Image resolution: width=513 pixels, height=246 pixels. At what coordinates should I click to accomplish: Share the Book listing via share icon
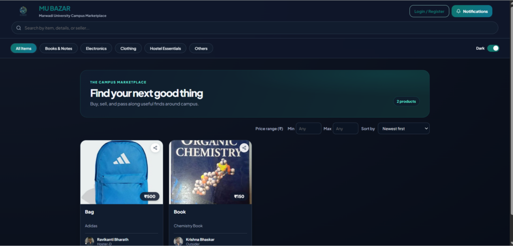click(x=244, y=148)
